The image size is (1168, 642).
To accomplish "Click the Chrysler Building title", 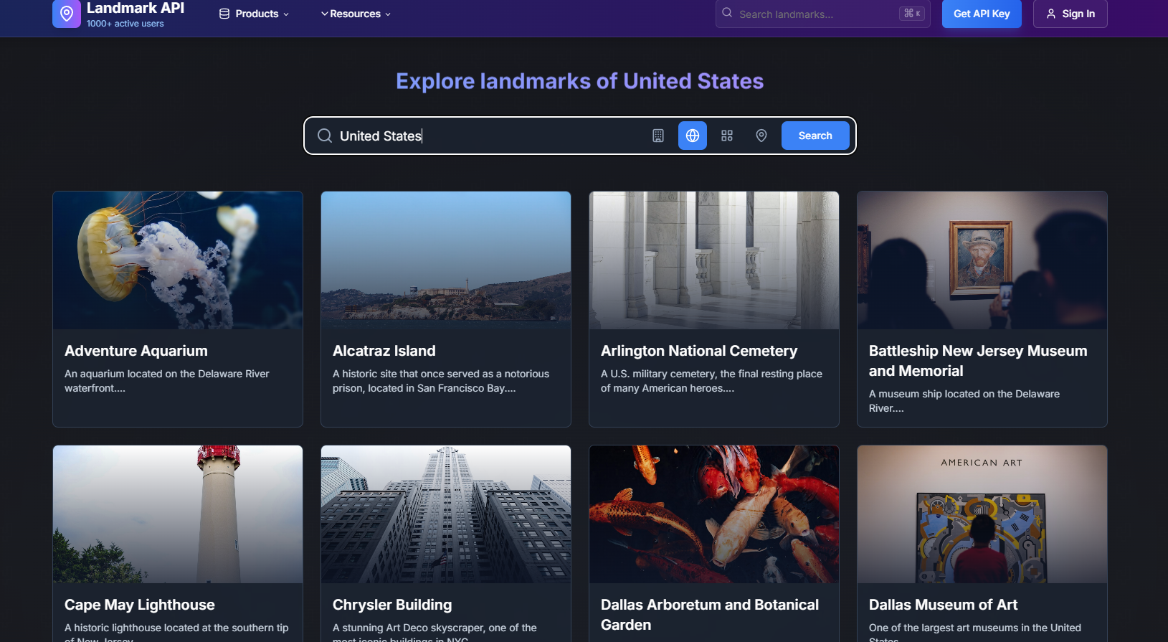I will tap(392, 605).
